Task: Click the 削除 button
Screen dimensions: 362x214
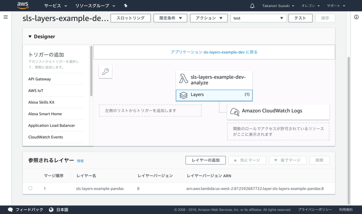Action: click(320, 160)
